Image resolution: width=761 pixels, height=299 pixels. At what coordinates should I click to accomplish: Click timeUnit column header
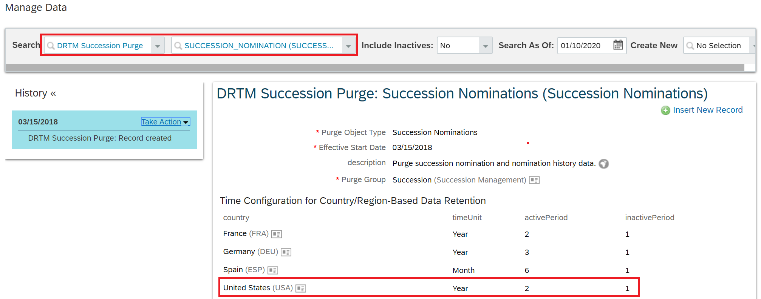click(x=467, y=218)
